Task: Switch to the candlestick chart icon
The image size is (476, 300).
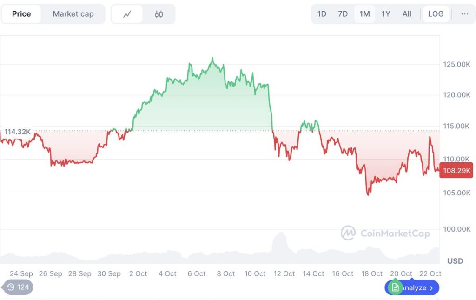Action: [159, 14]
